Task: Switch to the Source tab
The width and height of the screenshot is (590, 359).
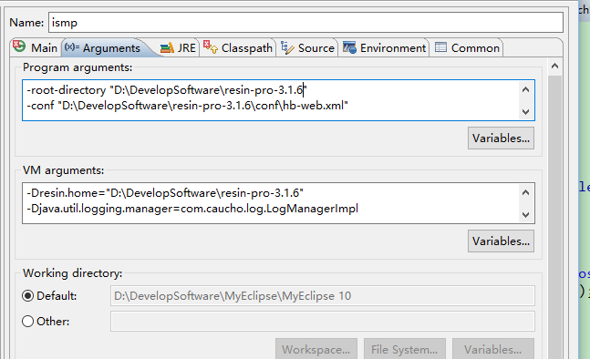Action: tap(307, 47)
